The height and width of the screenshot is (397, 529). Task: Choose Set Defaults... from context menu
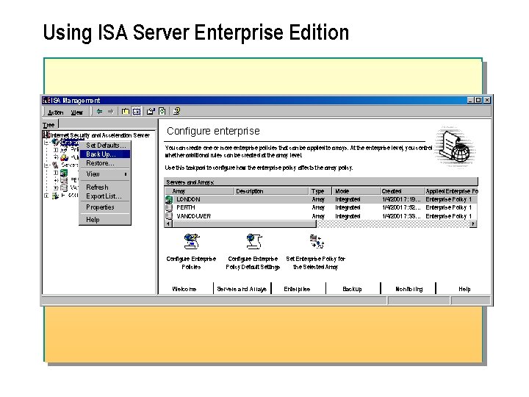[x=105, y=146]
